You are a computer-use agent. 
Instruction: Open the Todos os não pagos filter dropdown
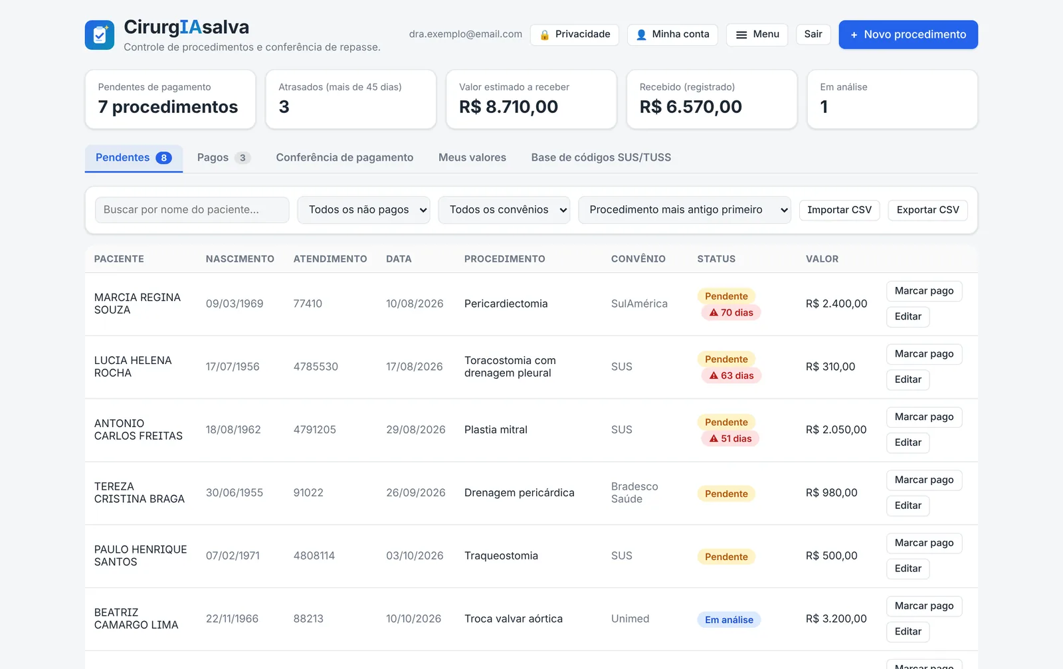[x=363, y=210]
